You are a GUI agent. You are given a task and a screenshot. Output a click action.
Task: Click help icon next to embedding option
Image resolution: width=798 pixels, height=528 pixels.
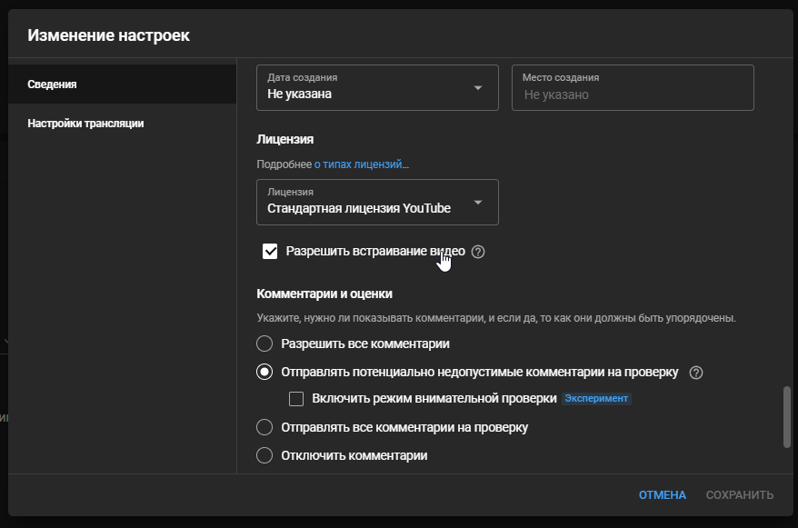(x=478, y=252)
